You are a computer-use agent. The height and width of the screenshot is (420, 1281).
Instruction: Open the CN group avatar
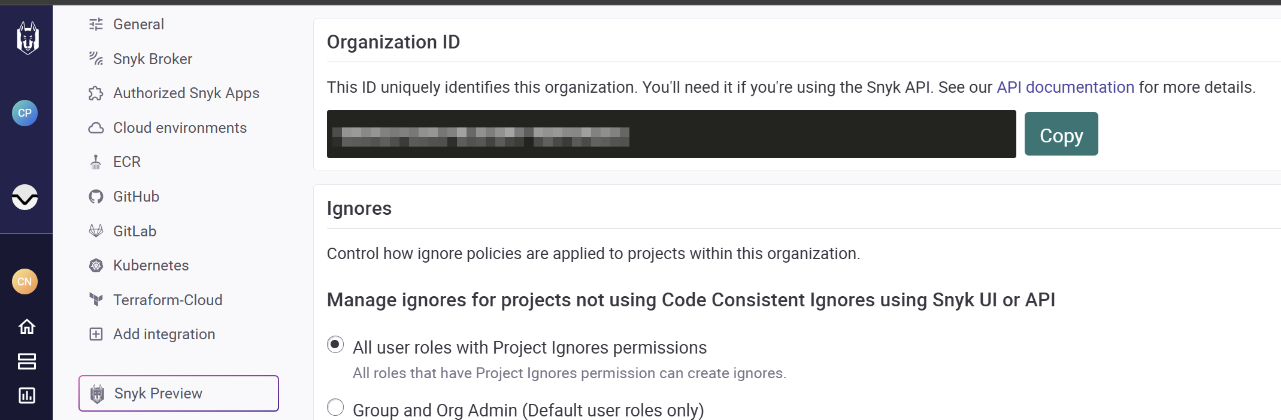click(x=25, y=281)
